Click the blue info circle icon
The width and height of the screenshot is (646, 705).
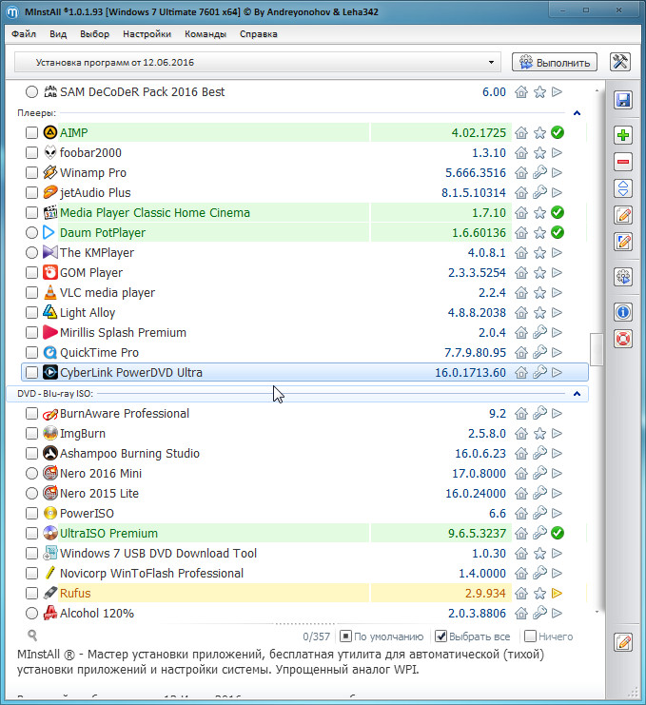click(x=623, y=312)
